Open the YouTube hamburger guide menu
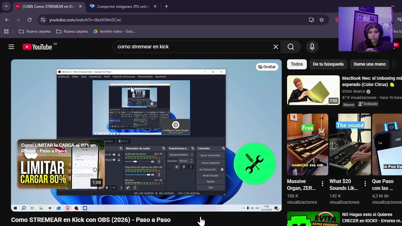 (x=11, y=47)
